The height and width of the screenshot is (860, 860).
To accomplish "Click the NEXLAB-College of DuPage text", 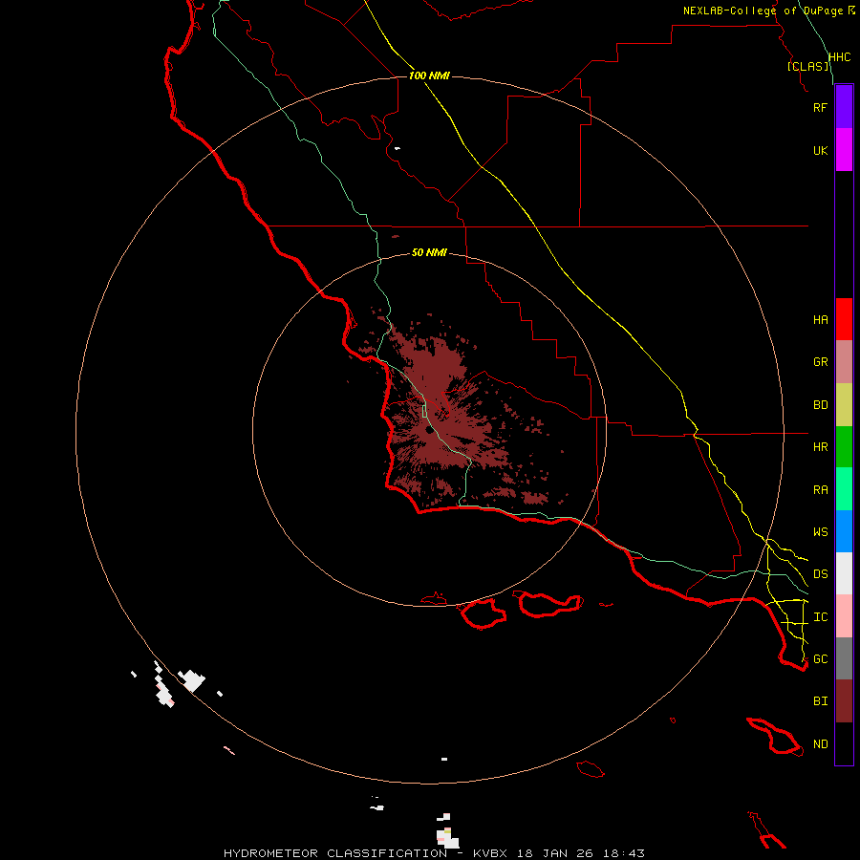I will (763, 11).
